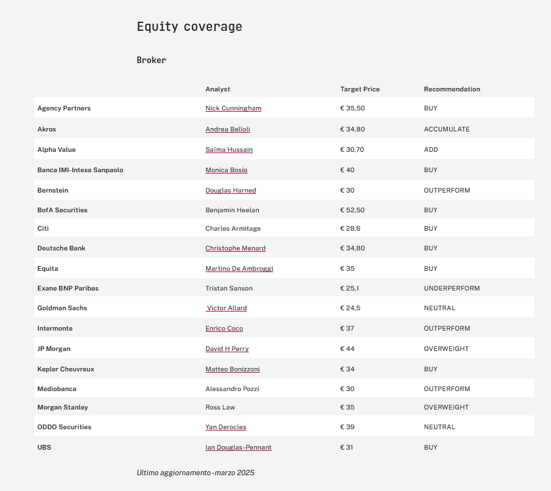Open Nick Cunningham analyst link
Viewport: 551px width, 491px height.
coord(233,108)
